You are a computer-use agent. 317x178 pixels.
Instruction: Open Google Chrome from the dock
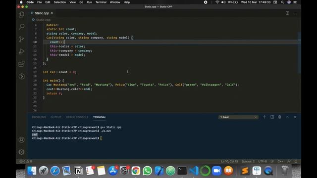tap(136, 171)
